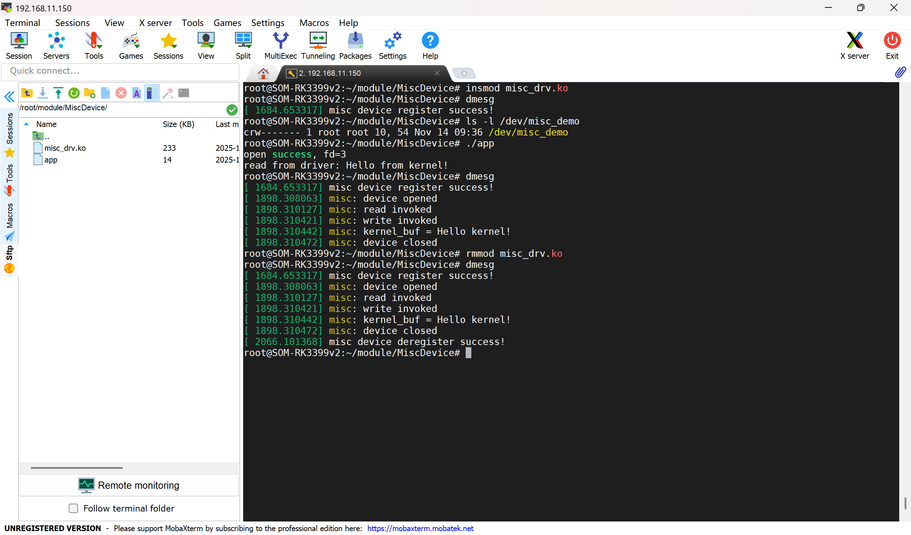Viewport: 911px width, 535px height.
Task: Click the file list horizontal scrollbar
Action: (x=77, y=468)
